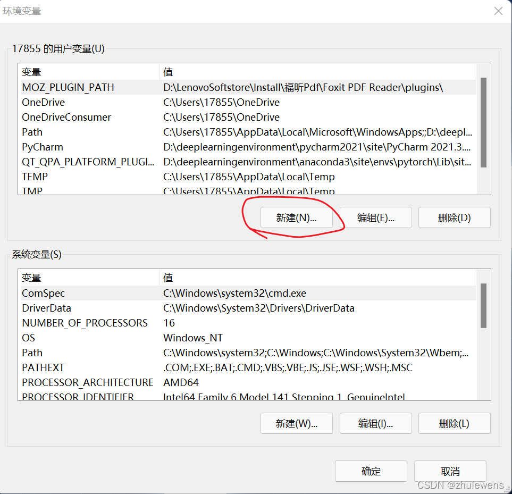The image size is (512, 494).
Task: Select the PROCESSOR_ARCHITECTURE system variable
Action: click(x=248, y=382)
